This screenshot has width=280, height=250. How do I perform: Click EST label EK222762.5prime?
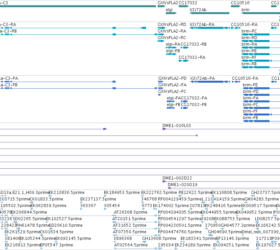click(x=159, y=193)
